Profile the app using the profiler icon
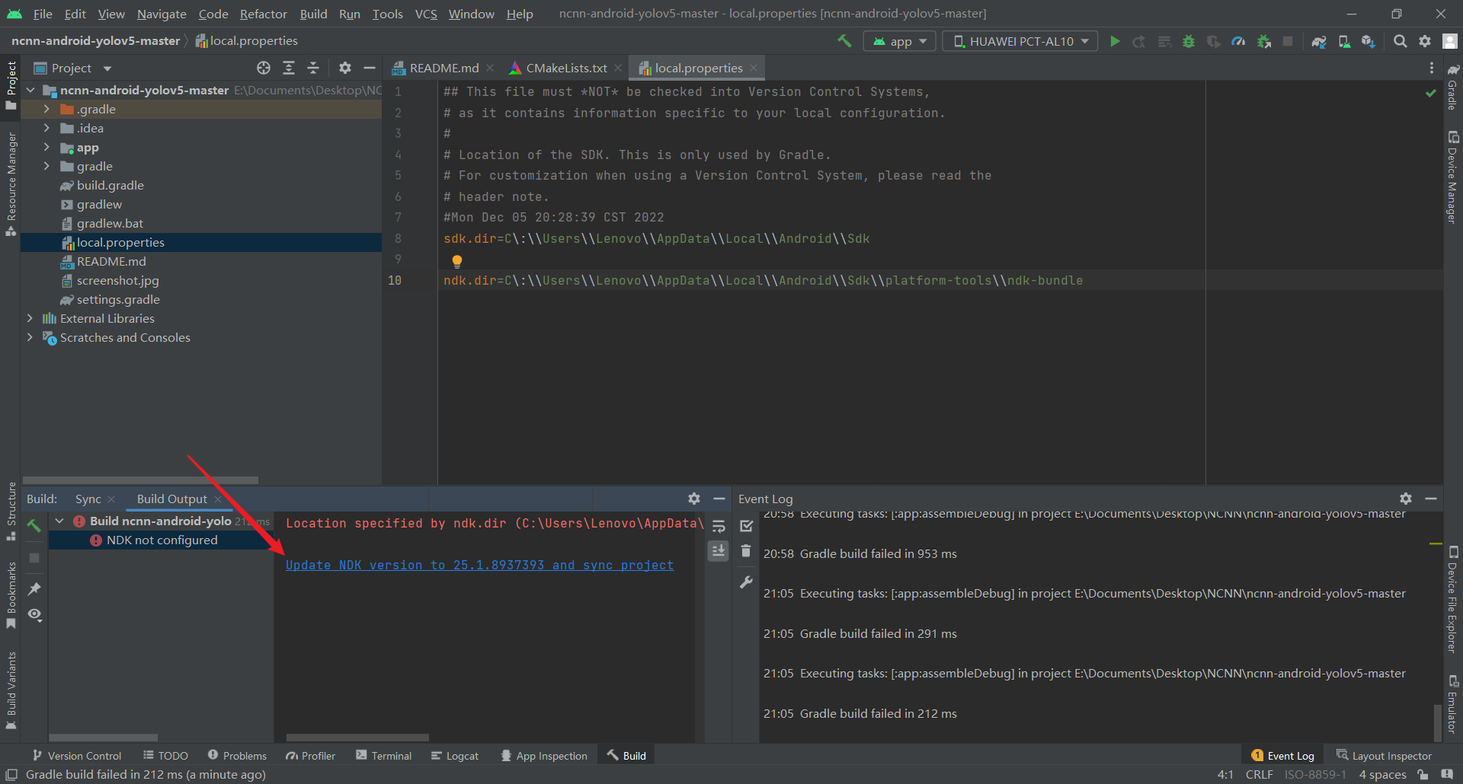This screenshot has height=784, width=1463. 1238,40
